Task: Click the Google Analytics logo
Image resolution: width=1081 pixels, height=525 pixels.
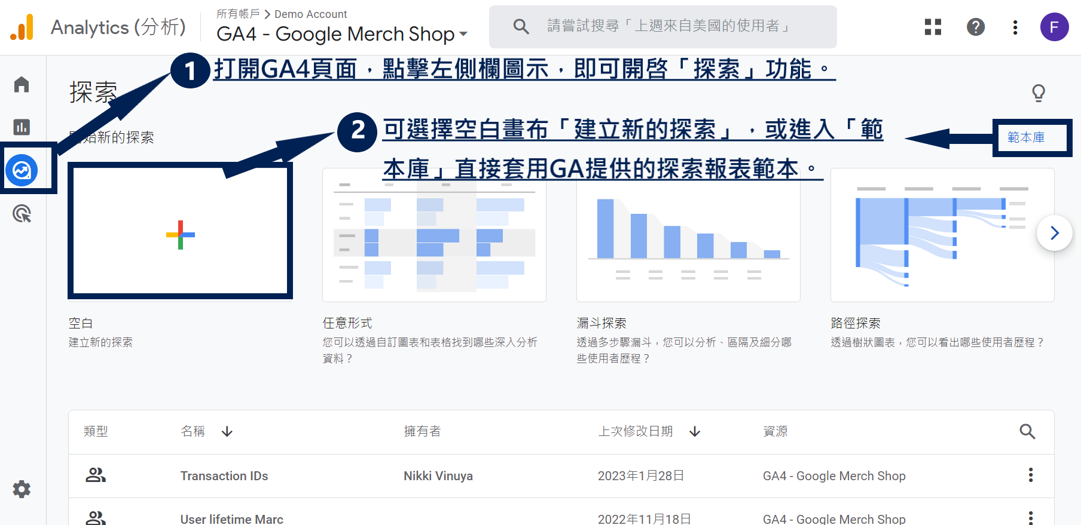Action: pos(22,27)
